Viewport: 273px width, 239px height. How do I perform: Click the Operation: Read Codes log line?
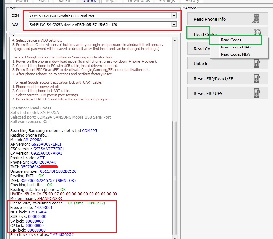[x=31, y=108]
